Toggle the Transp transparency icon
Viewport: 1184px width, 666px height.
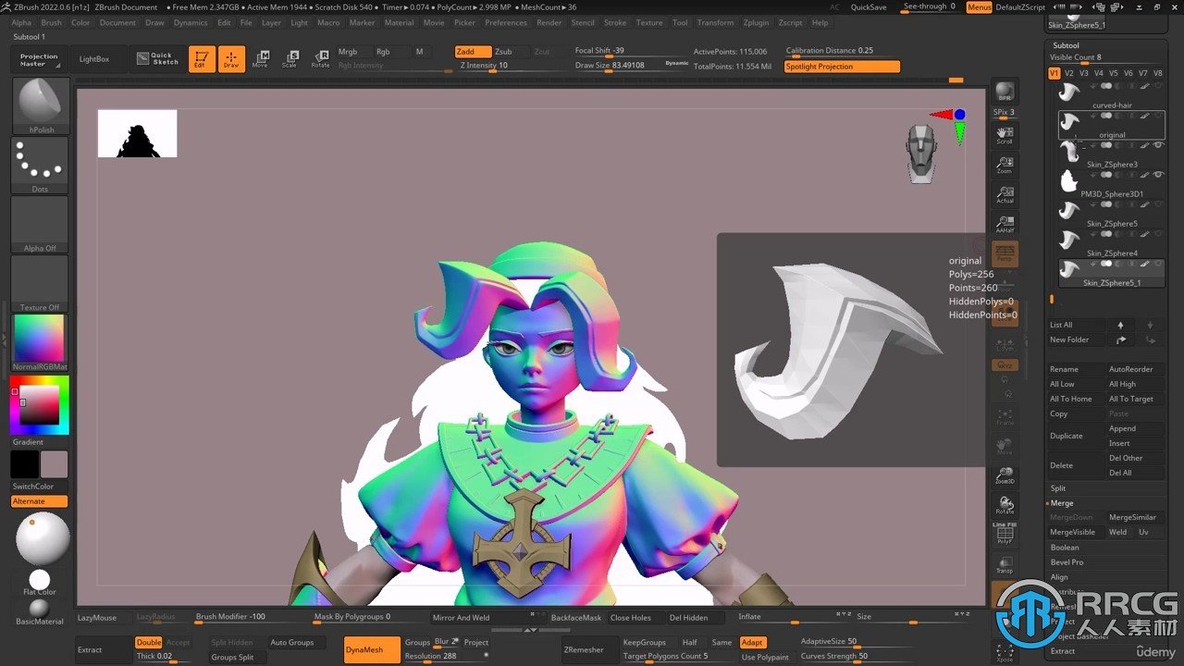coord(1005,564)
